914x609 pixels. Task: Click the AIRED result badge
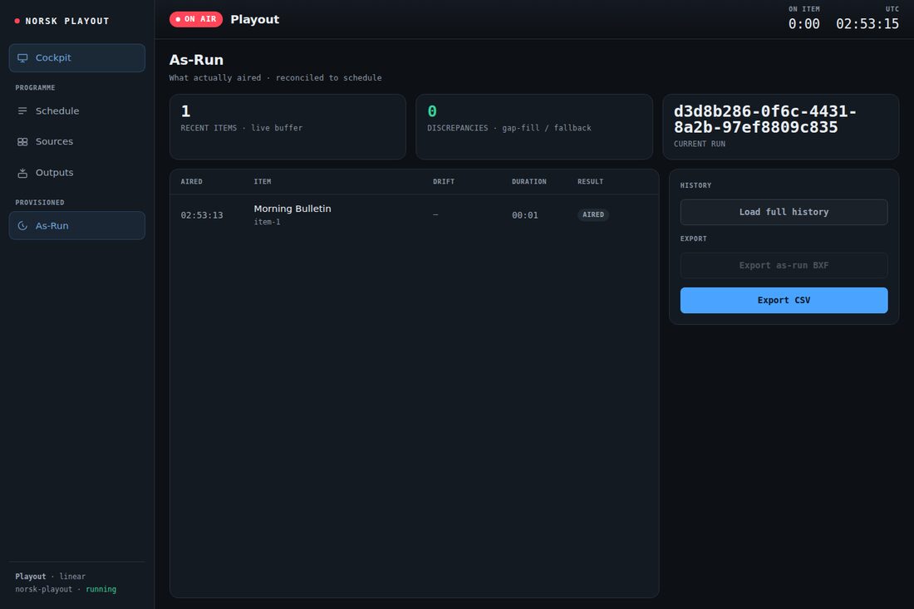593,214
